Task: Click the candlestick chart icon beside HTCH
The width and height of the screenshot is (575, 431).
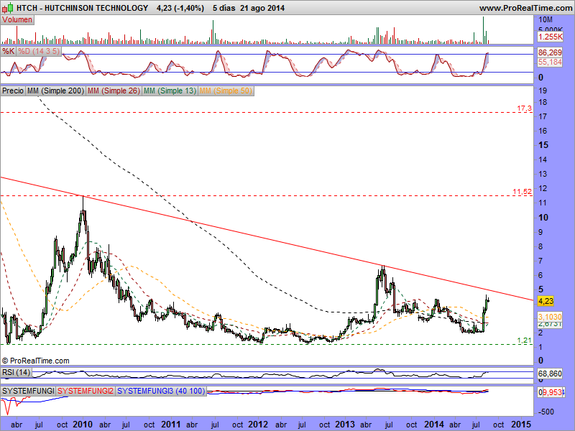Action: coord(8,7)
